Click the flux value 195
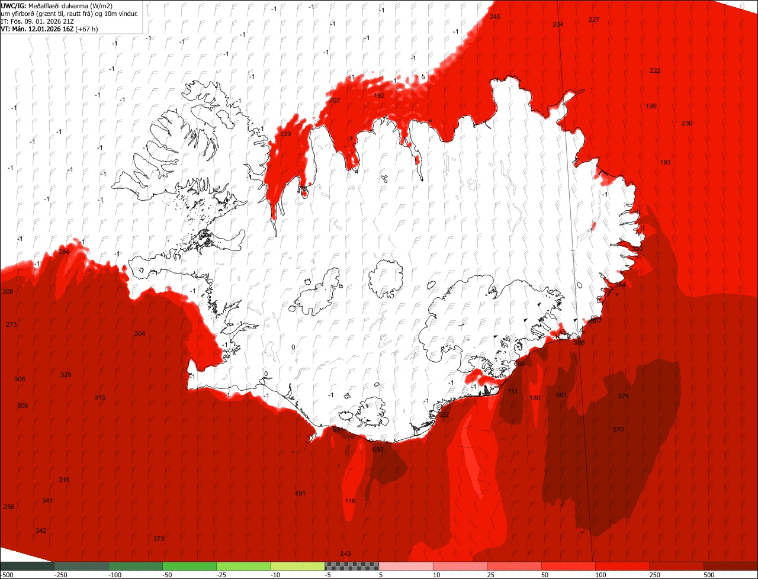The height and width of the screenshot is (579, 758). (x=651, y=106)
